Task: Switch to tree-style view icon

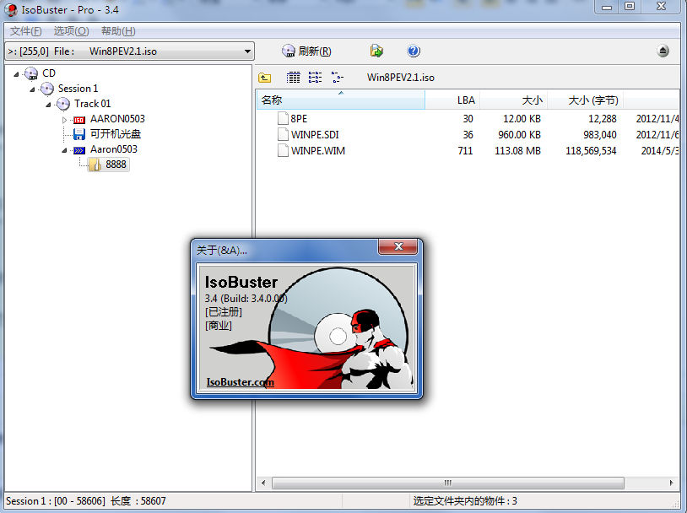Action: [x=337, y=78]
